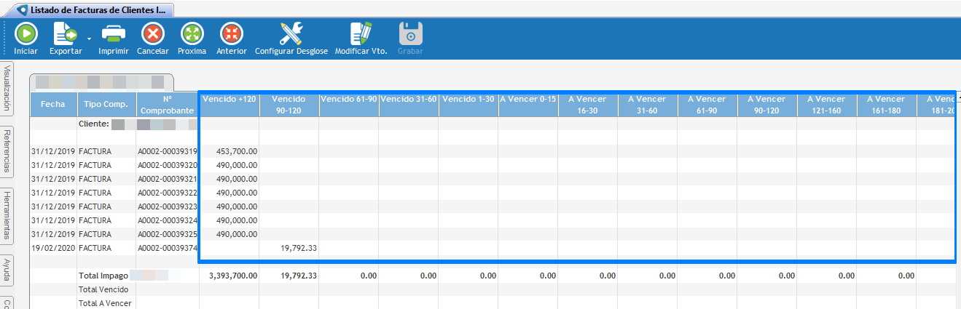Select invoice row A0002-00039319
This screenshot has width=961, height=309.
tap(167, 151)
